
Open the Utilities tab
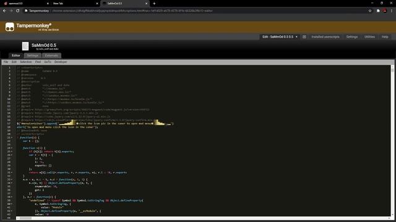pyautogui.click(x=369, y=37)
